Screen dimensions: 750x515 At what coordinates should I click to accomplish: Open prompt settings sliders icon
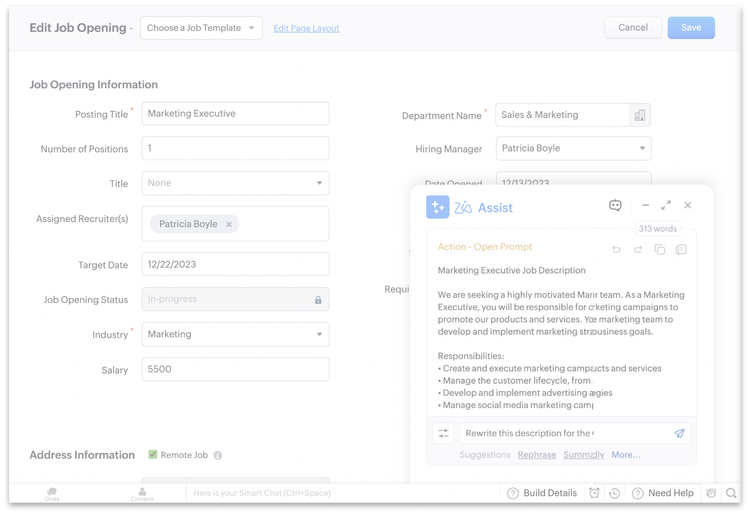(443, 433)
